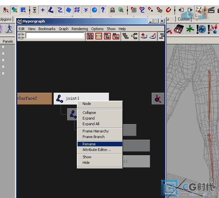Toggle the construction history icon
219x198 pixels.
(x=198, y=10)
